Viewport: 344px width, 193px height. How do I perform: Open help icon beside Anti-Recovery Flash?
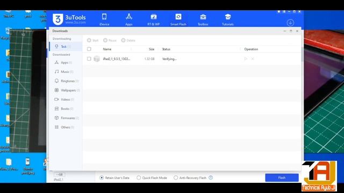(x=211, y=177)
